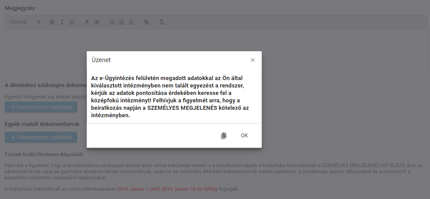Click the bold dialog message text

coord(170,97)
